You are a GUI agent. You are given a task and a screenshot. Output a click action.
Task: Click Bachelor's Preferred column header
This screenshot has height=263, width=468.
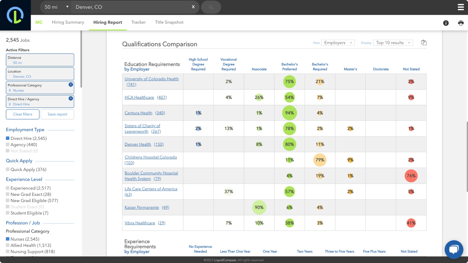289,67
